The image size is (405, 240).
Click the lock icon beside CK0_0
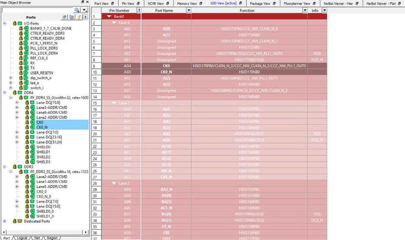(27, 192)
